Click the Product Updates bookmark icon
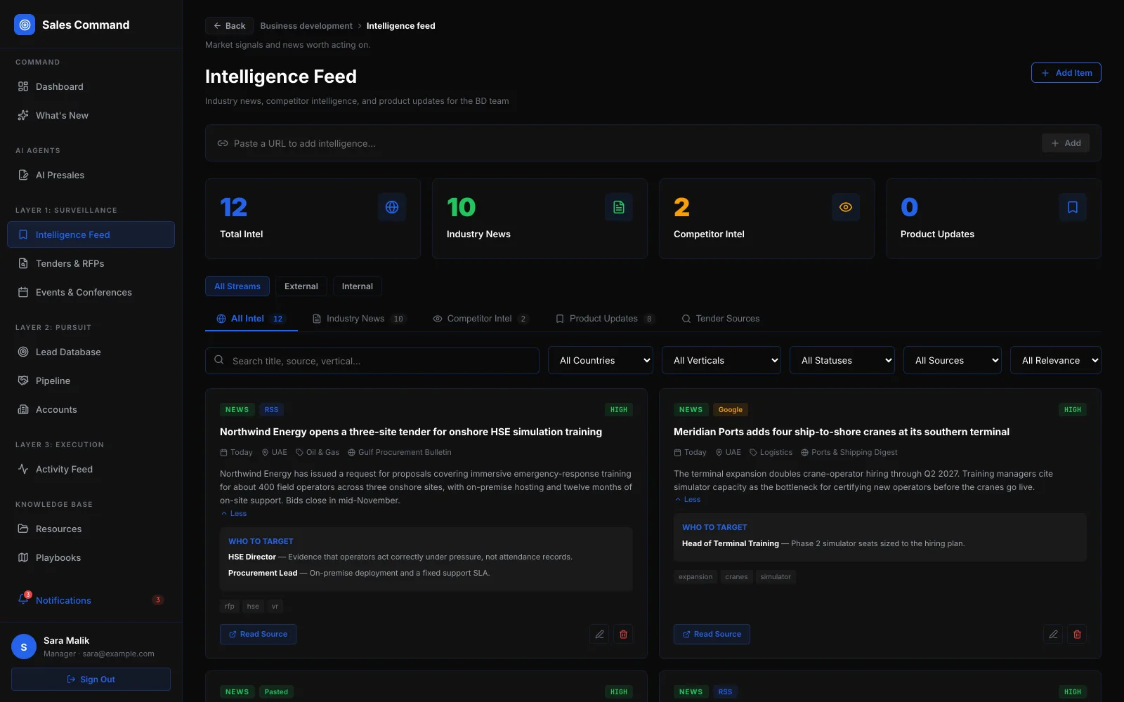The height and width of the screenshot is (702, 1124). click(1073, 207)
